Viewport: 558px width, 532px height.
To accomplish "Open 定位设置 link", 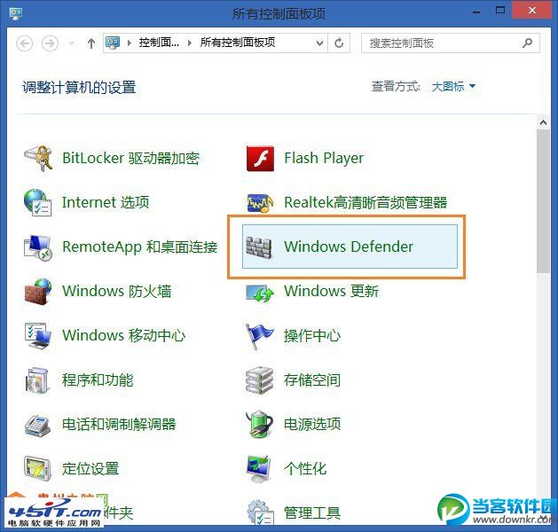I will 90,468.
